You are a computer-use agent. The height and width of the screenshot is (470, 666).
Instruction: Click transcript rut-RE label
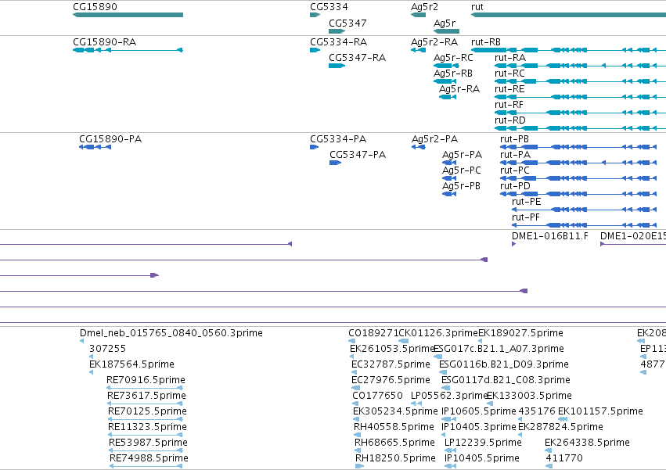click(509, 89)
